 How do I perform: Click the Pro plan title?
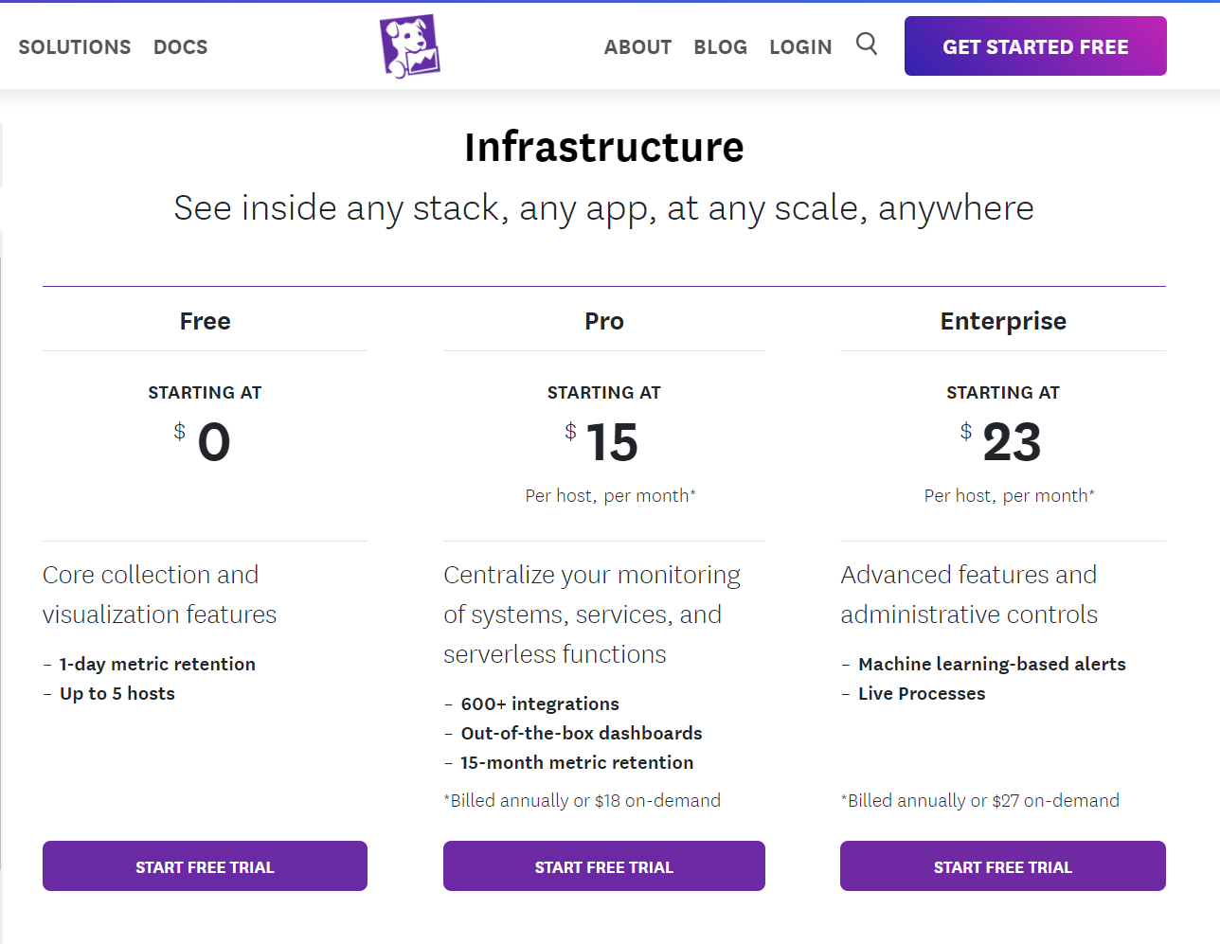coord(604,321)
